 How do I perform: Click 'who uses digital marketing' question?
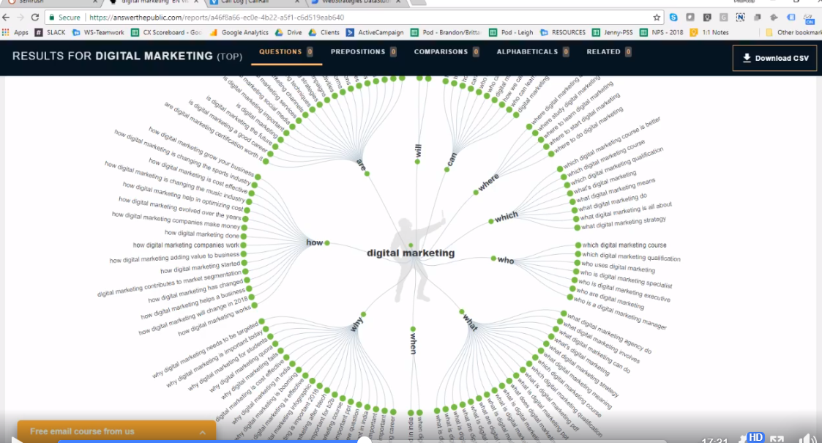coord(618,267)
